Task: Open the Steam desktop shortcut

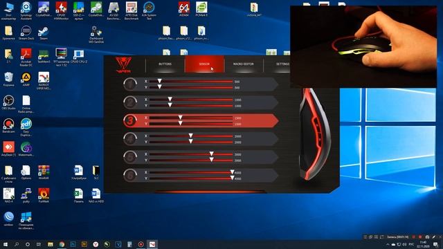Action: pos(44,33)
